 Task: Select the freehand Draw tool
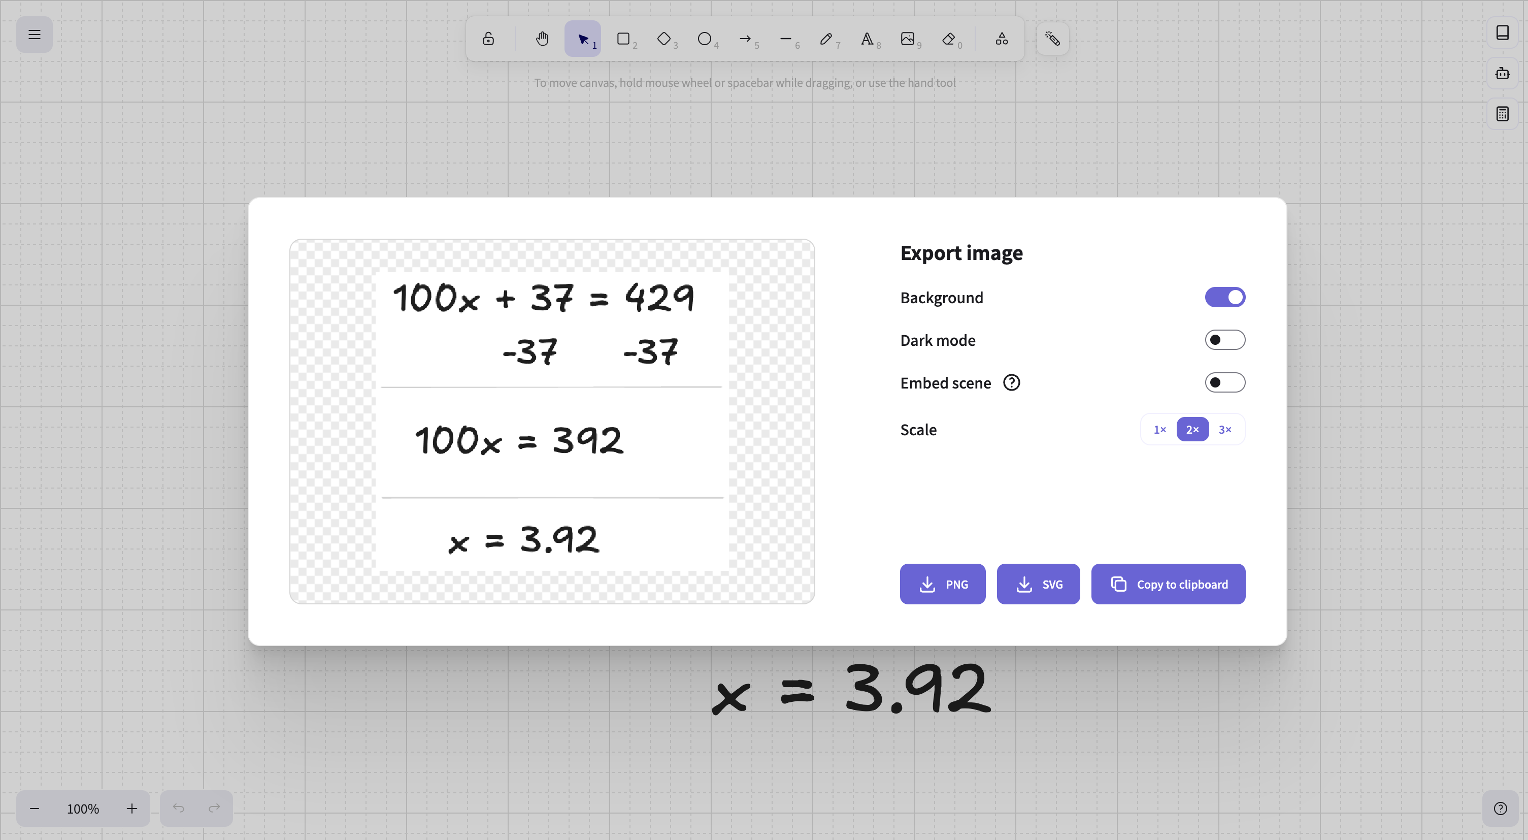(x=826, y=38)
